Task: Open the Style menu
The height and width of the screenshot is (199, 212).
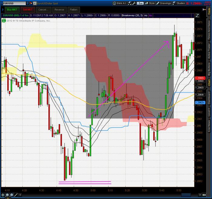Action: tap(150, 3)
